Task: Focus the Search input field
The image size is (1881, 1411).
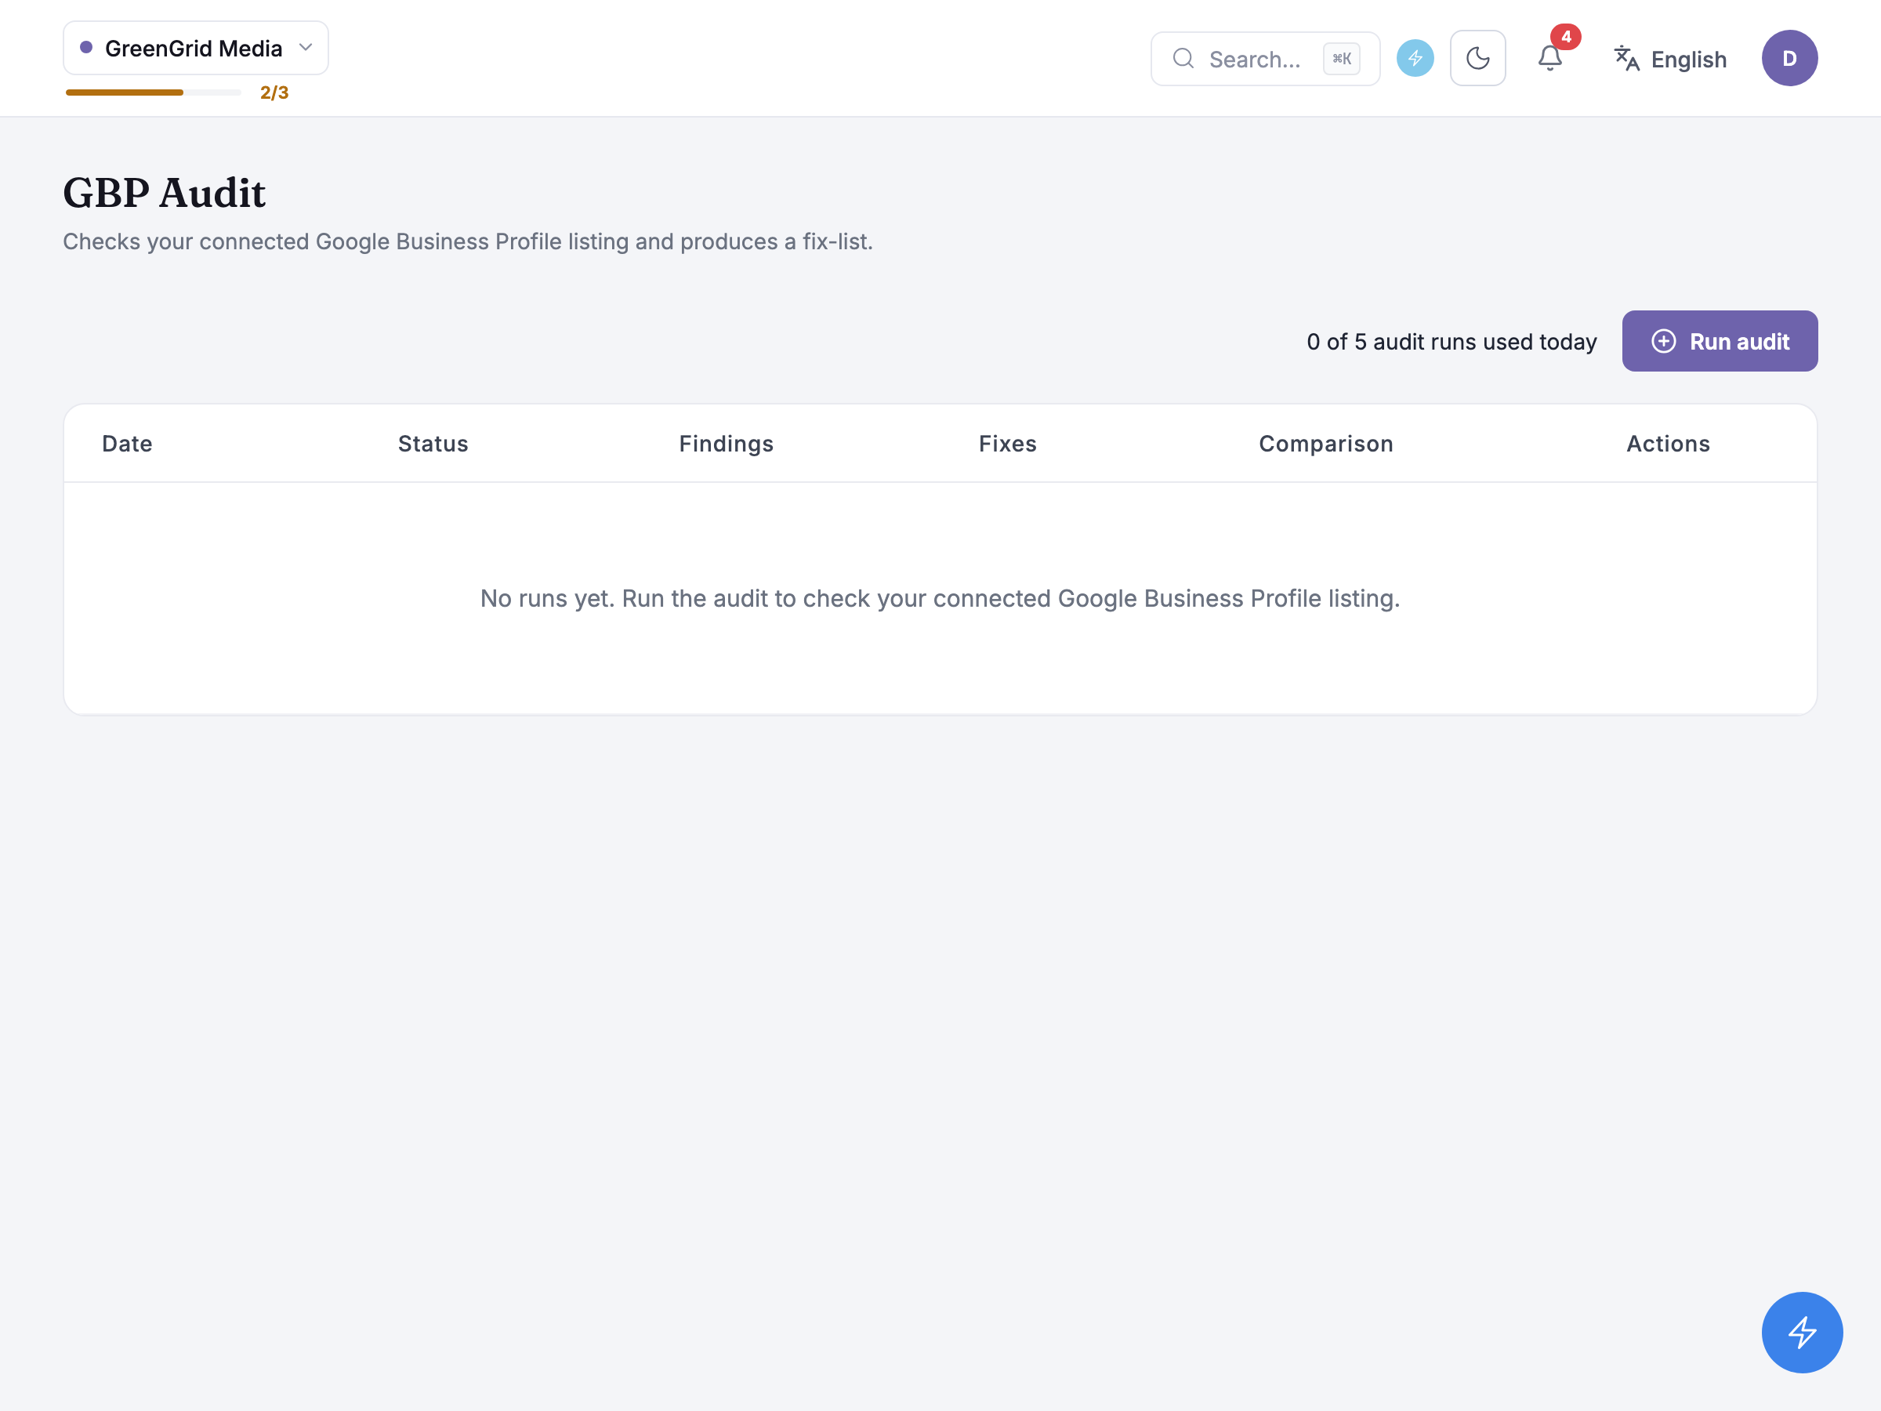Action: pyautogui.click(x=1264, y=59)
